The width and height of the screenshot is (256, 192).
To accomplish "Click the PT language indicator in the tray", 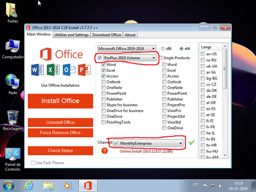I will tap(195, 185).
